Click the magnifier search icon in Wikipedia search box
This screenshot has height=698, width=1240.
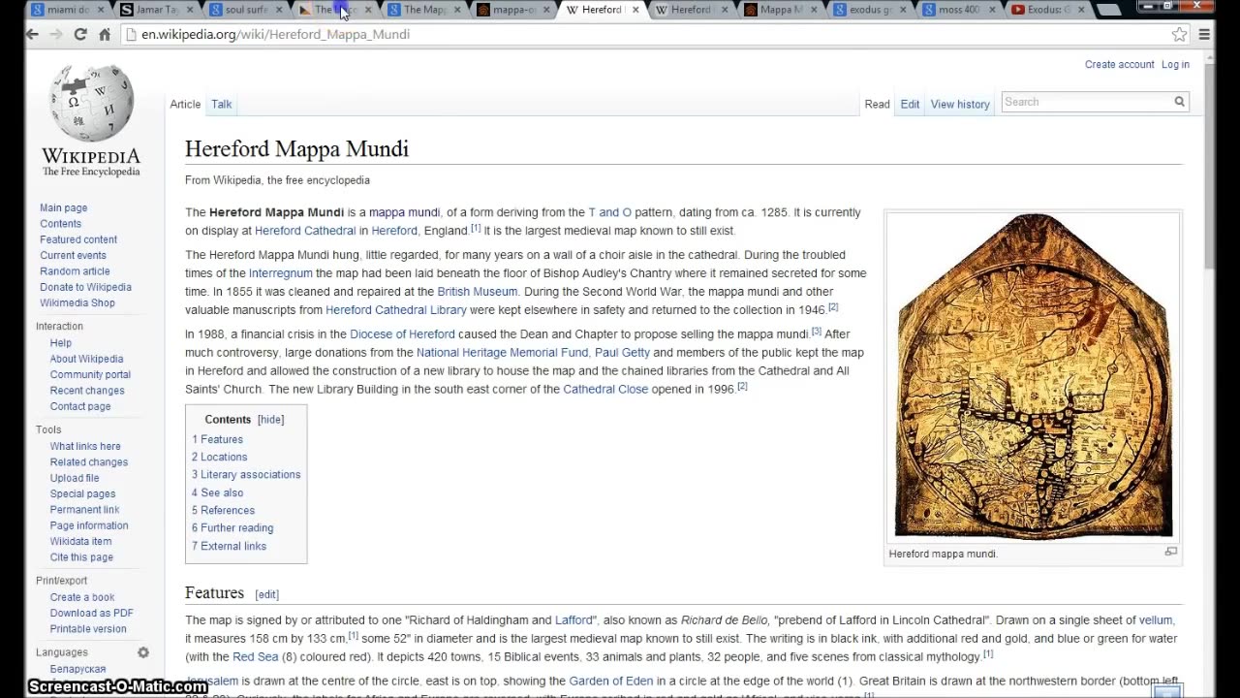(1179, 102)
